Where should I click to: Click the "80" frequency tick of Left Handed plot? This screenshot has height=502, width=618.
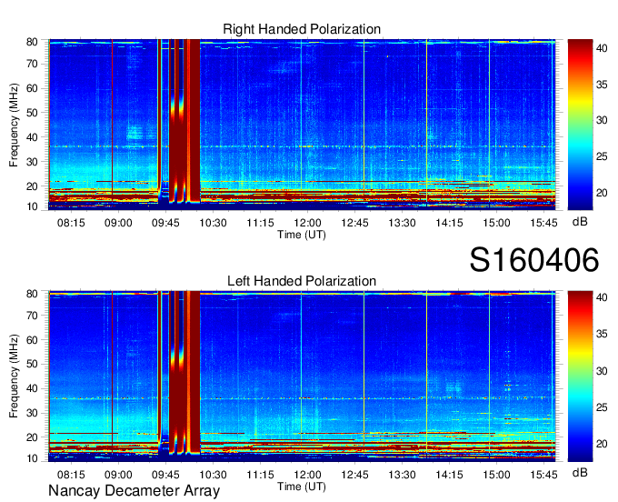pyautogui.click(x=32, y=294)
